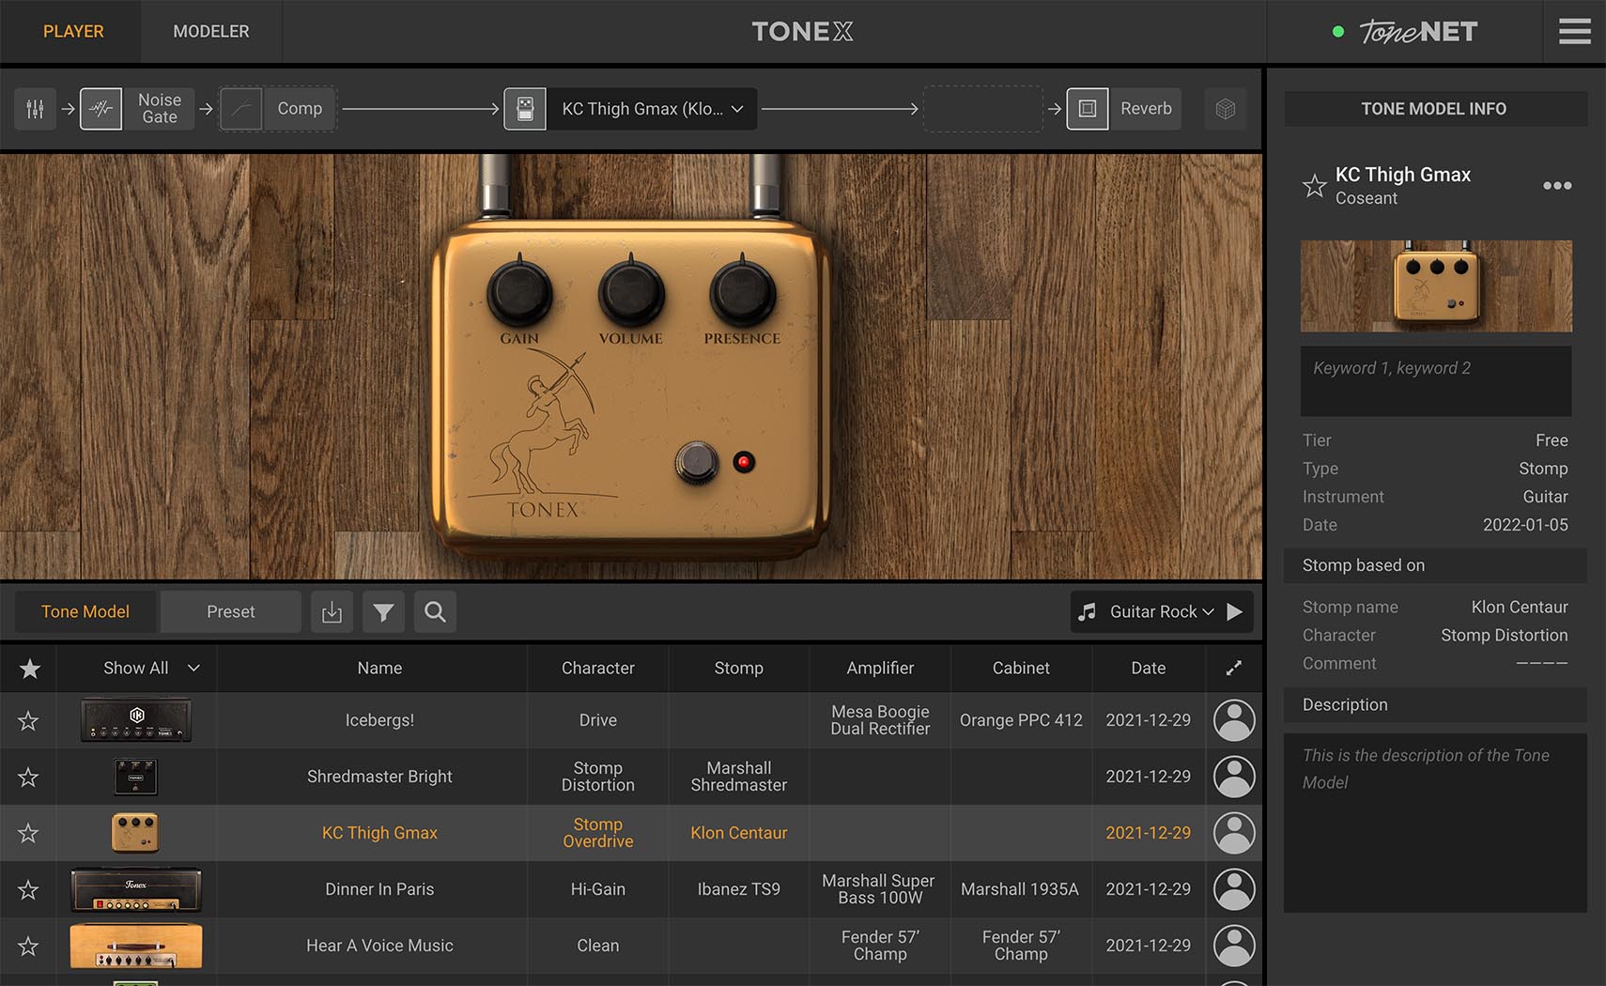Screen dimensions: 1606x986
Task: Open the KC Thigh Gmax model selector dropdown
Action: coord(738,108)
